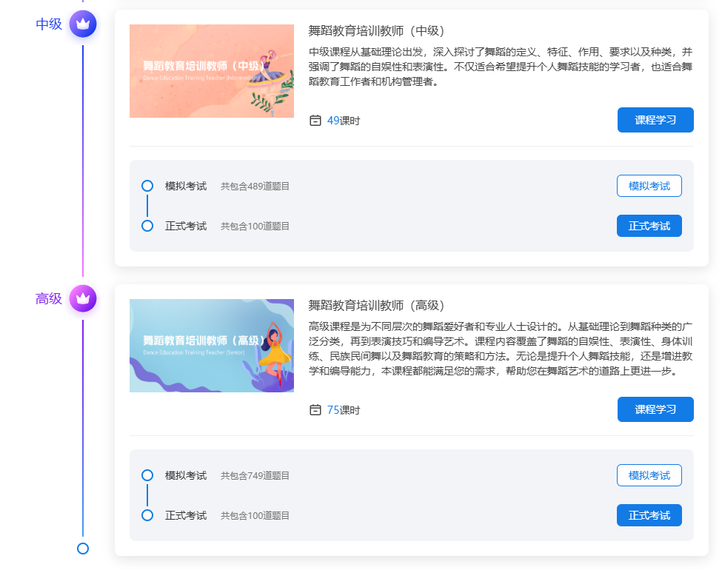Image resolution: width=722 pixels, height=570 pixels.
Task: Start 模拟考试 for the 中级 course
Action: point(649,186)
